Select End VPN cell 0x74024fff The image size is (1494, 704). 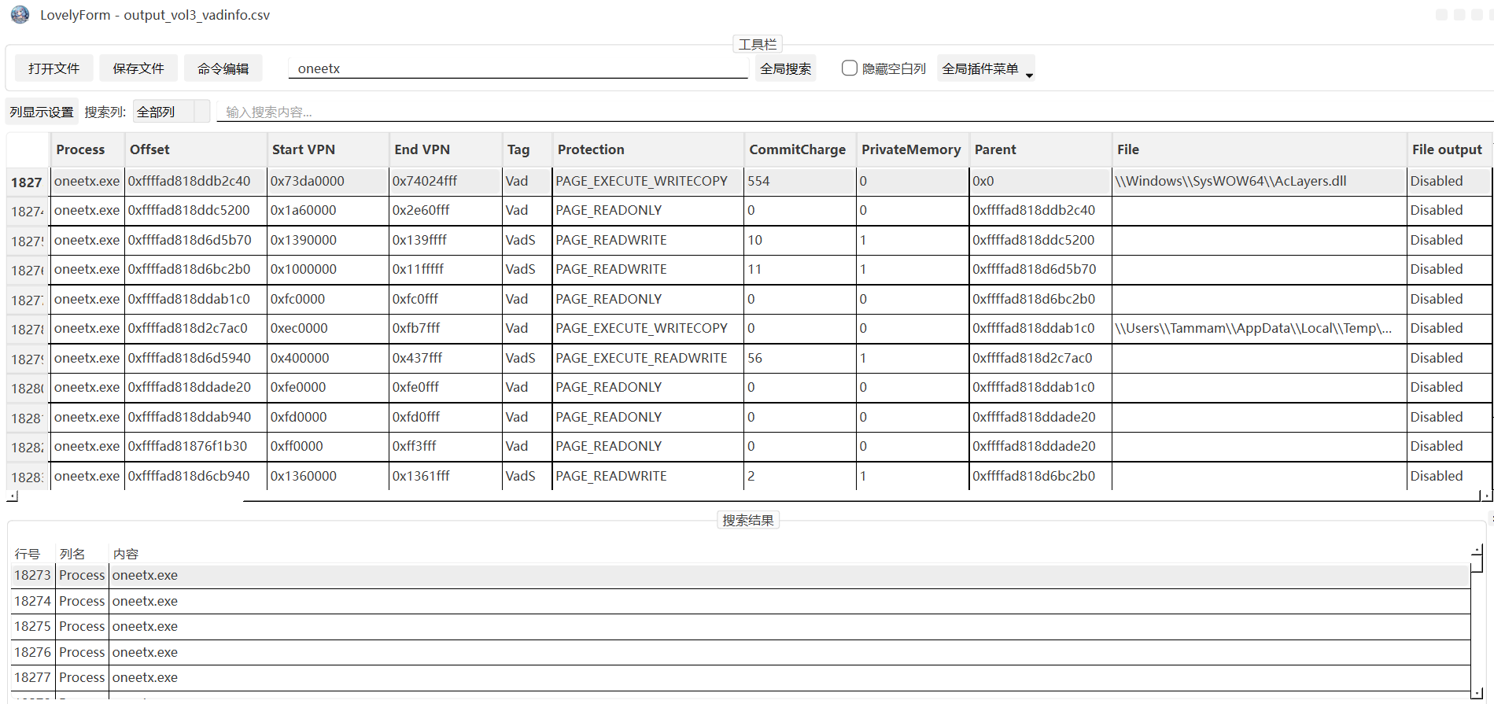coord(445,181)
